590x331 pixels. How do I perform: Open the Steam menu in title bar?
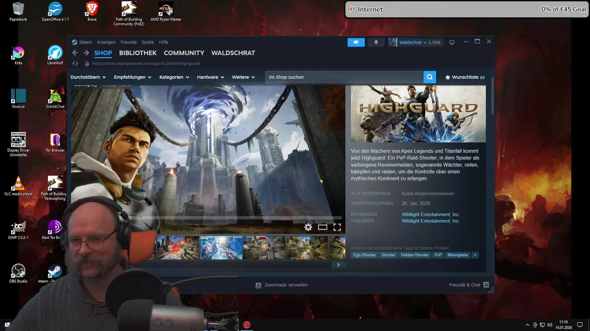pos(85,42)
